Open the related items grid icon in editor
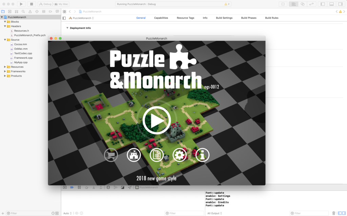This screenshot has width=347, height=216. click(64, 11)
